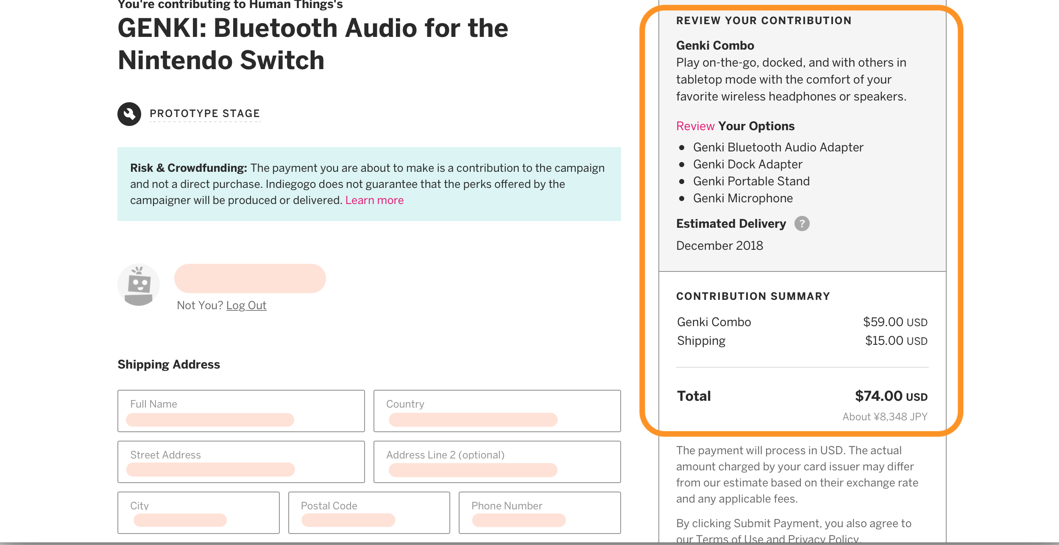Select Address Line 2 optional field
The image size is (1059, 545).
click(497, 462)
